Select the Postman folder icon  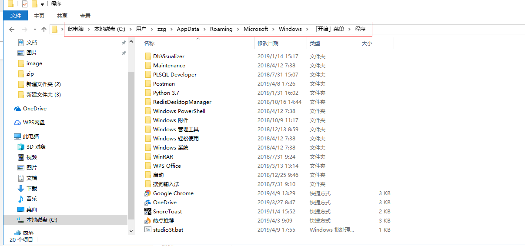[148, 84]
